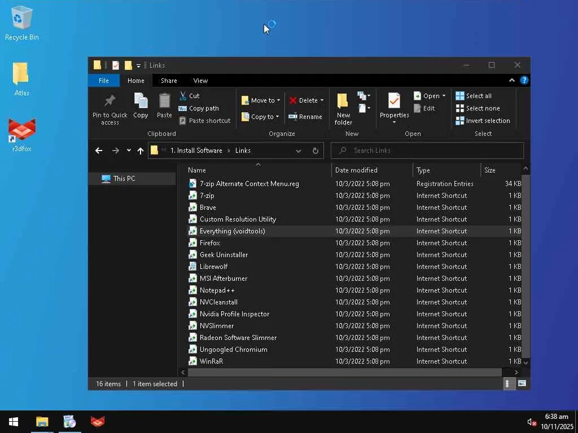Click the Cut scissors icon
The width and height of the screenshot is (578, 433).
183,96
